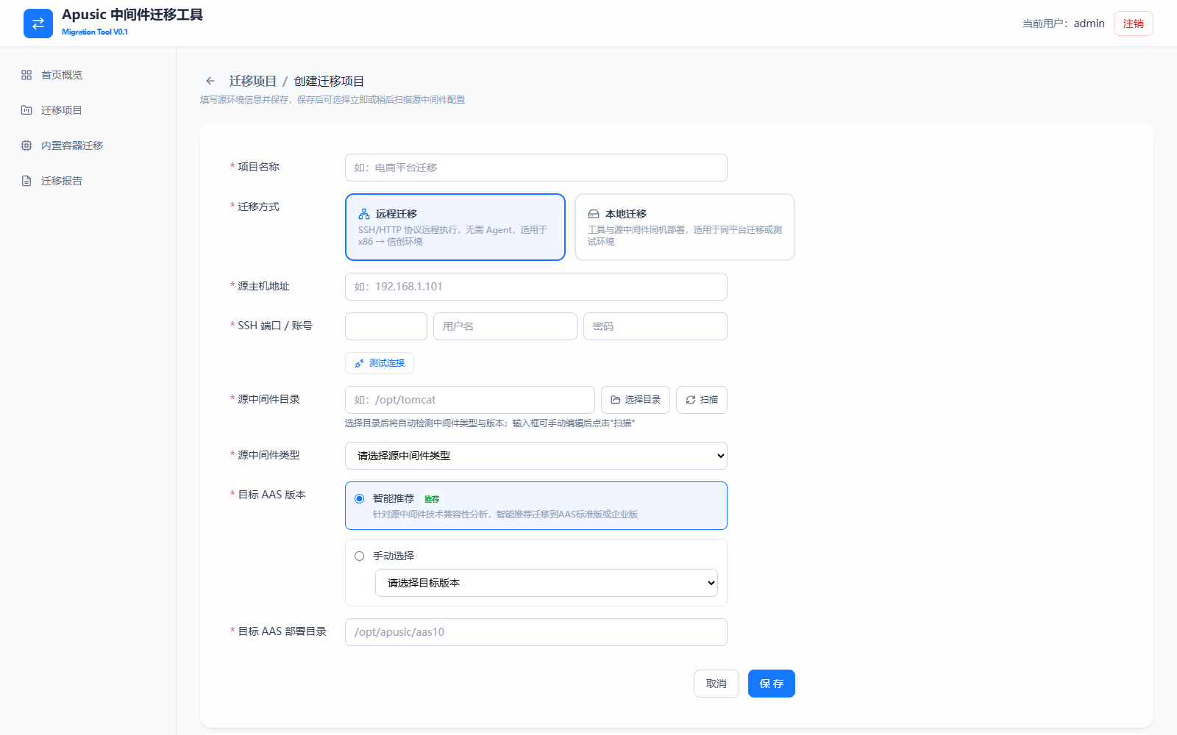Image resolution: width=1177 pixels, height=735 pixels.
Task: Open 首页概览 menu item
Action: (88, 75)
